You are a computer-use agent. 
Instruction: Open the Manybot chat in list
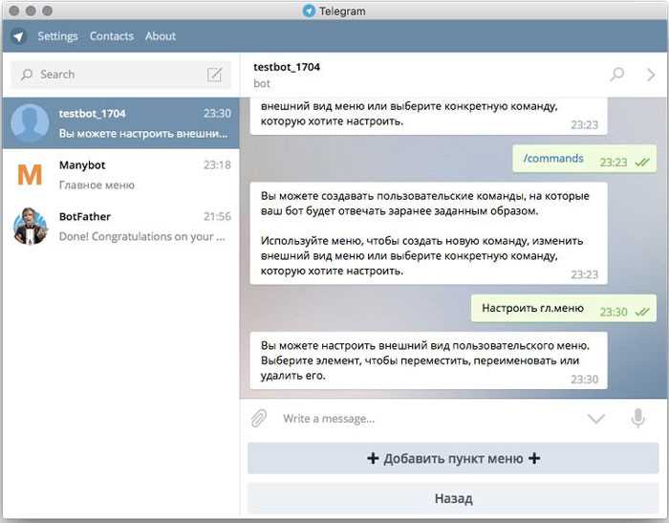tap(121, 175)
